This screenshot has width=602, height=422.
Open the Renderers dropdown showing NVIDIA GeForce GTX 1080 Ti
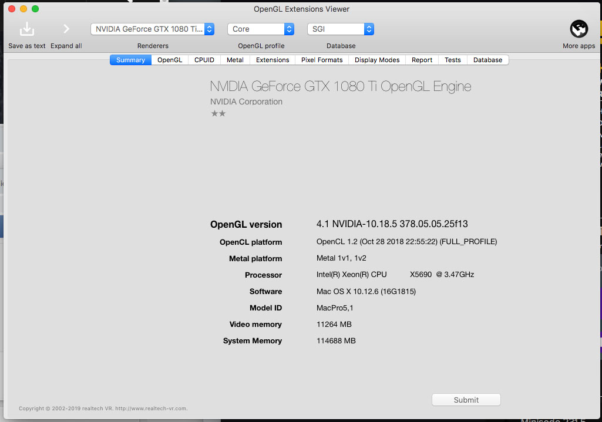pyautogui.click(x=153, y=29)
